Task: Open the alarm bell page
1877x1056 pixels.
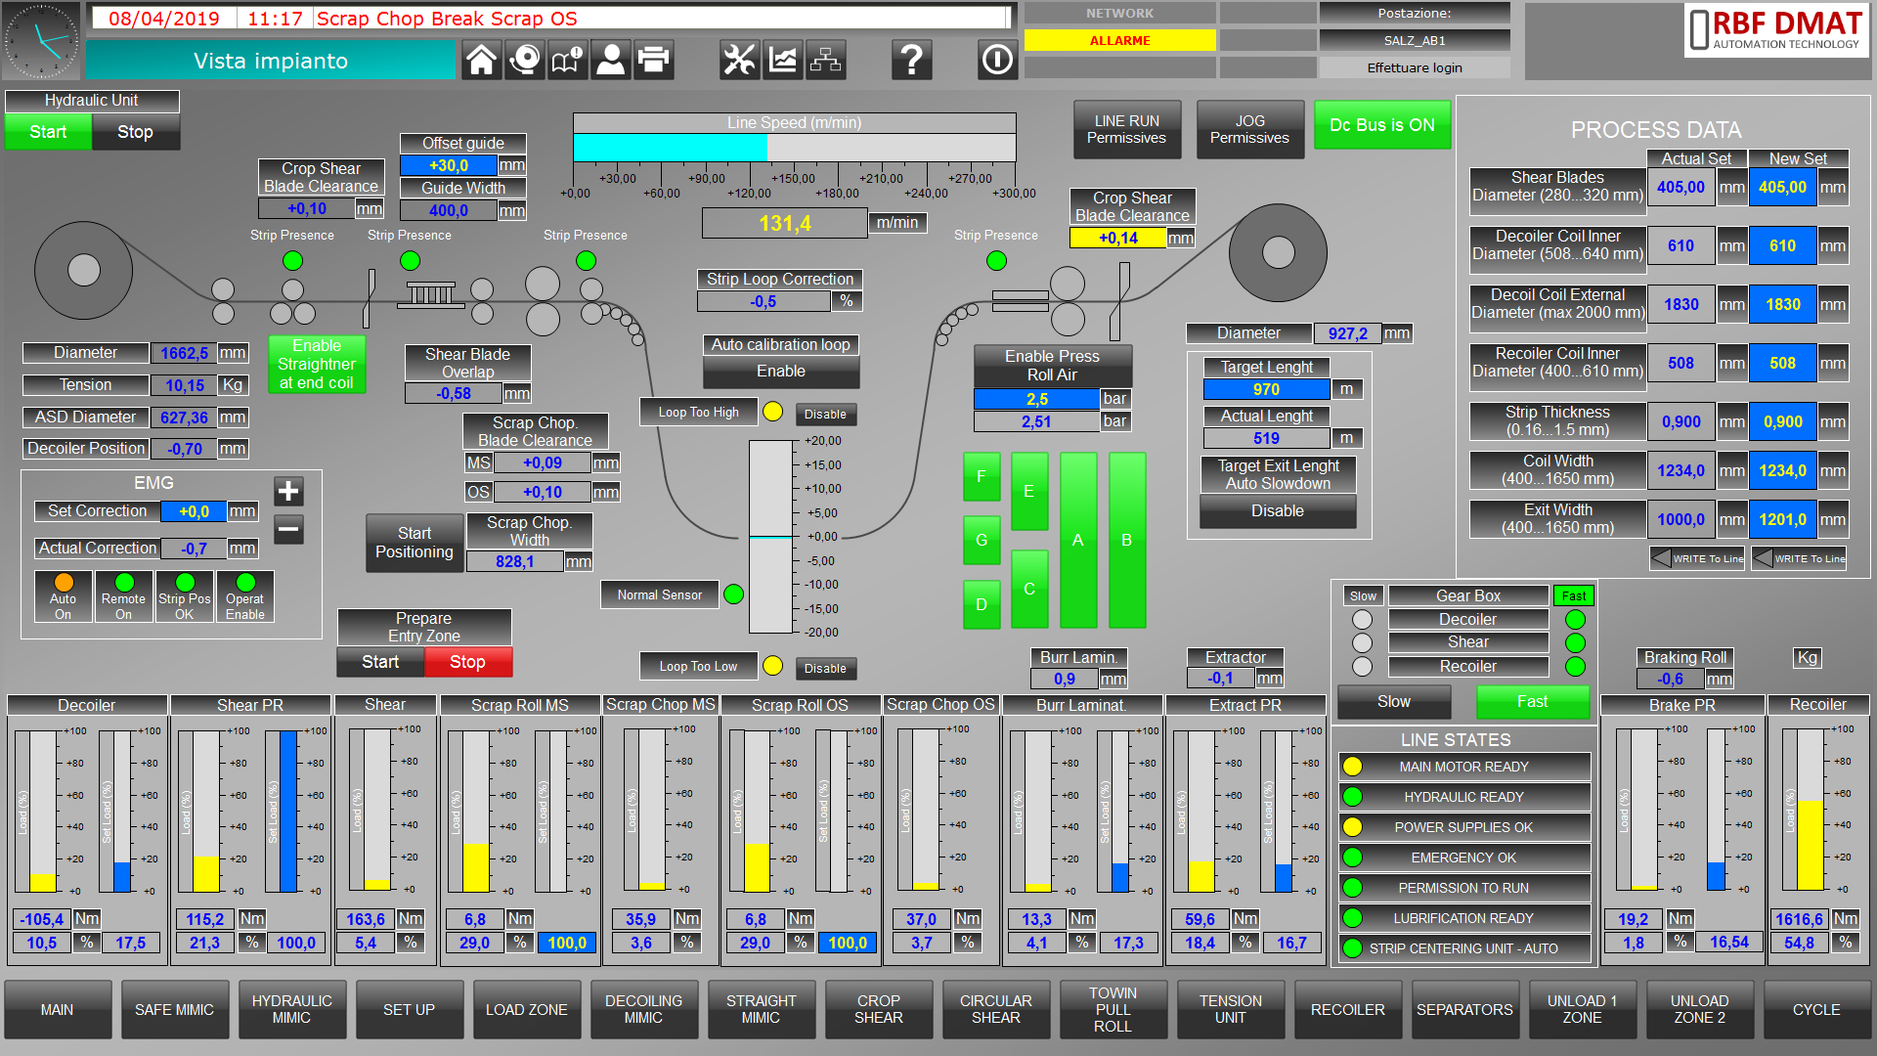Action: (525, 61)
